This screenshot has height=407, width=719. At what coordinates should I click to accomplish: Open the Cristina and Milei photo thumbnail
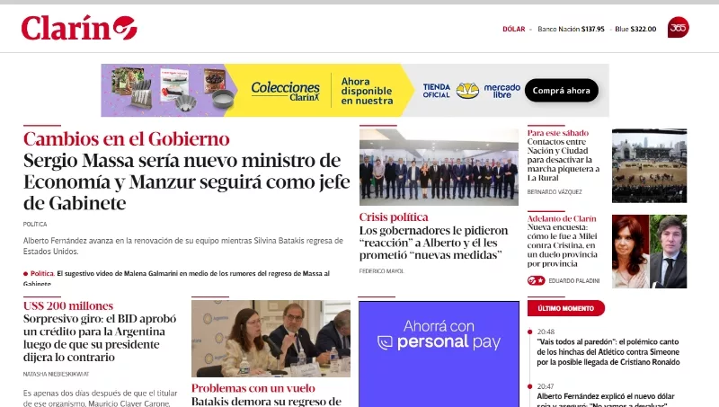click(x=649, y=252)
